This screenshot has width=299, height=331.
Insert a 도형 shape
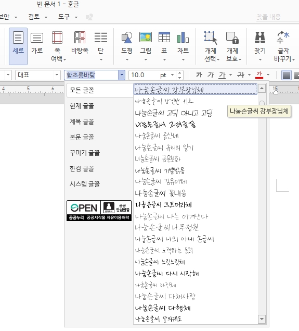(127, 46)
